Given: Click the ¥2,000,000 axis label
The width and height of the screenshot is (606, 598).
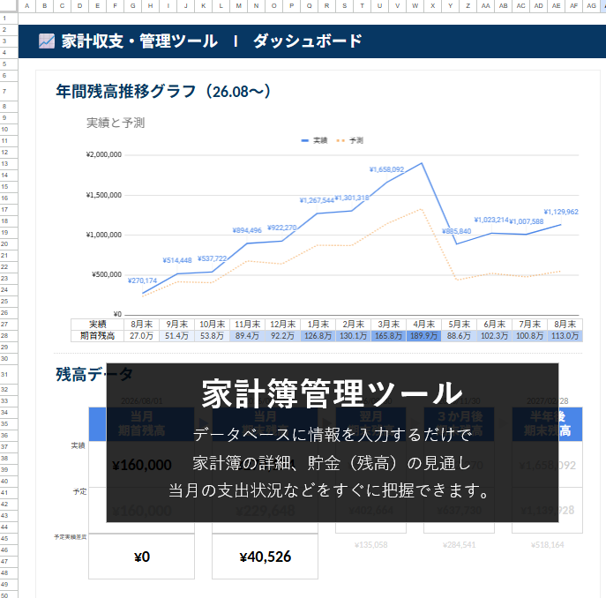Looking at the screenshot, I should pyautogui.click(x=103, y=154).
